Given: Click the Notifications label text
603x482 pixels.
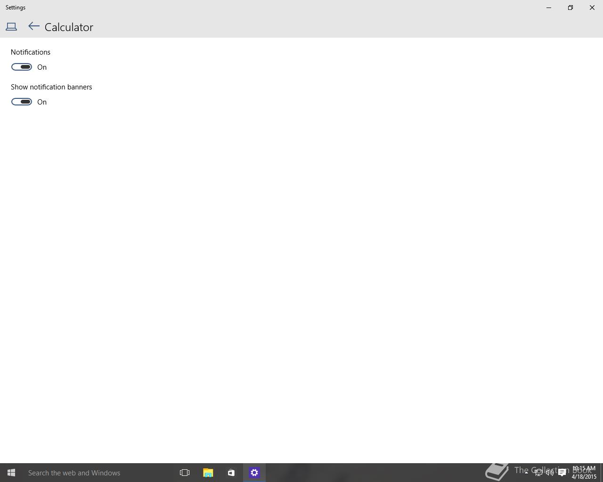Looking at the screenshot, I should [31, 52].
